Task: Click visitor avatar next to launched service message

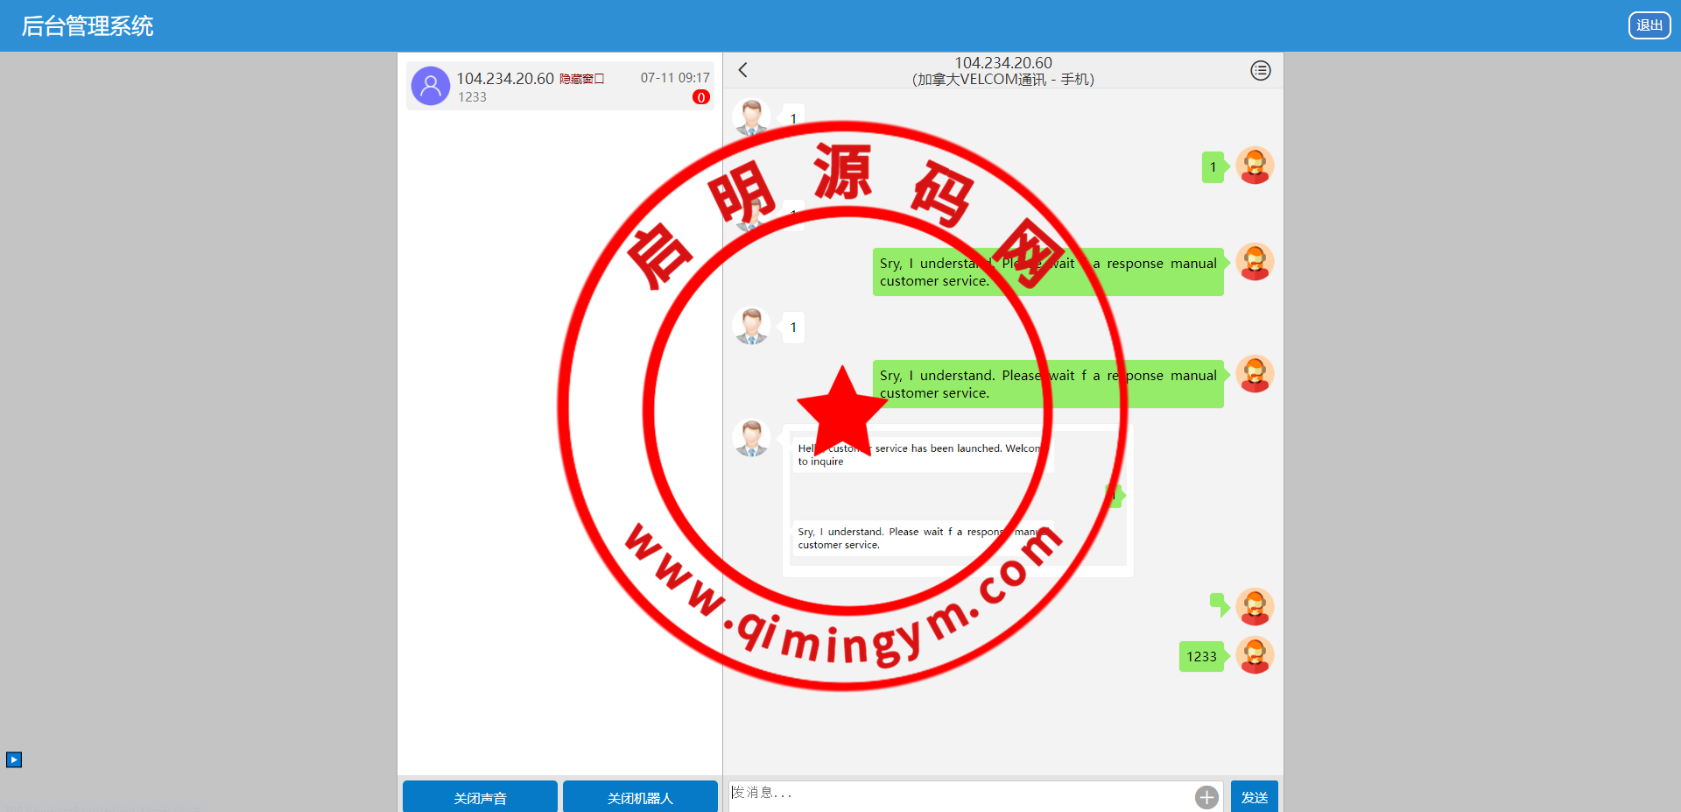Action: click(x=751, y=438)
